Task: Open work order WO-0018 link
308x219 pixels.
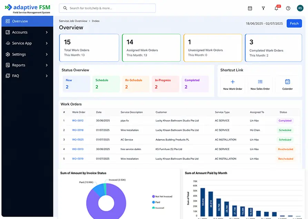Action: click(x=78, y=130)
